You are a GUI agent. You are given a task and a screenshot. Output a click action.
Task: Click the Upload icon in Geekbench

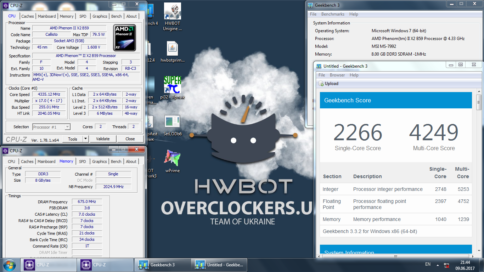tap(321, 84)
